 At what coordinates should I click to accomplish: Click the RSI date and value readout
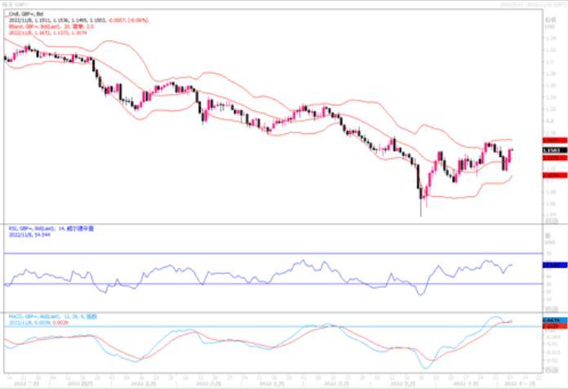click(28, 235)
